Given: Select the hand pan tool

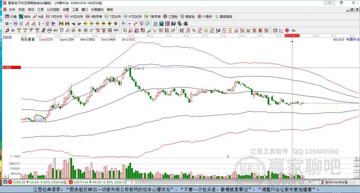Looking at the screenshot, I should coord(123,24).
